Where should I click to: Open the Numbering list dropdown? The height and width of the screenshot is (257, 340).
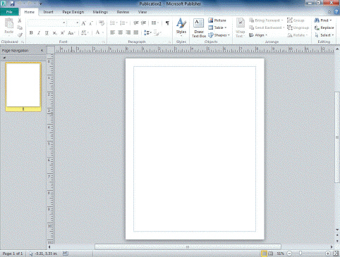tap(123, 23)
